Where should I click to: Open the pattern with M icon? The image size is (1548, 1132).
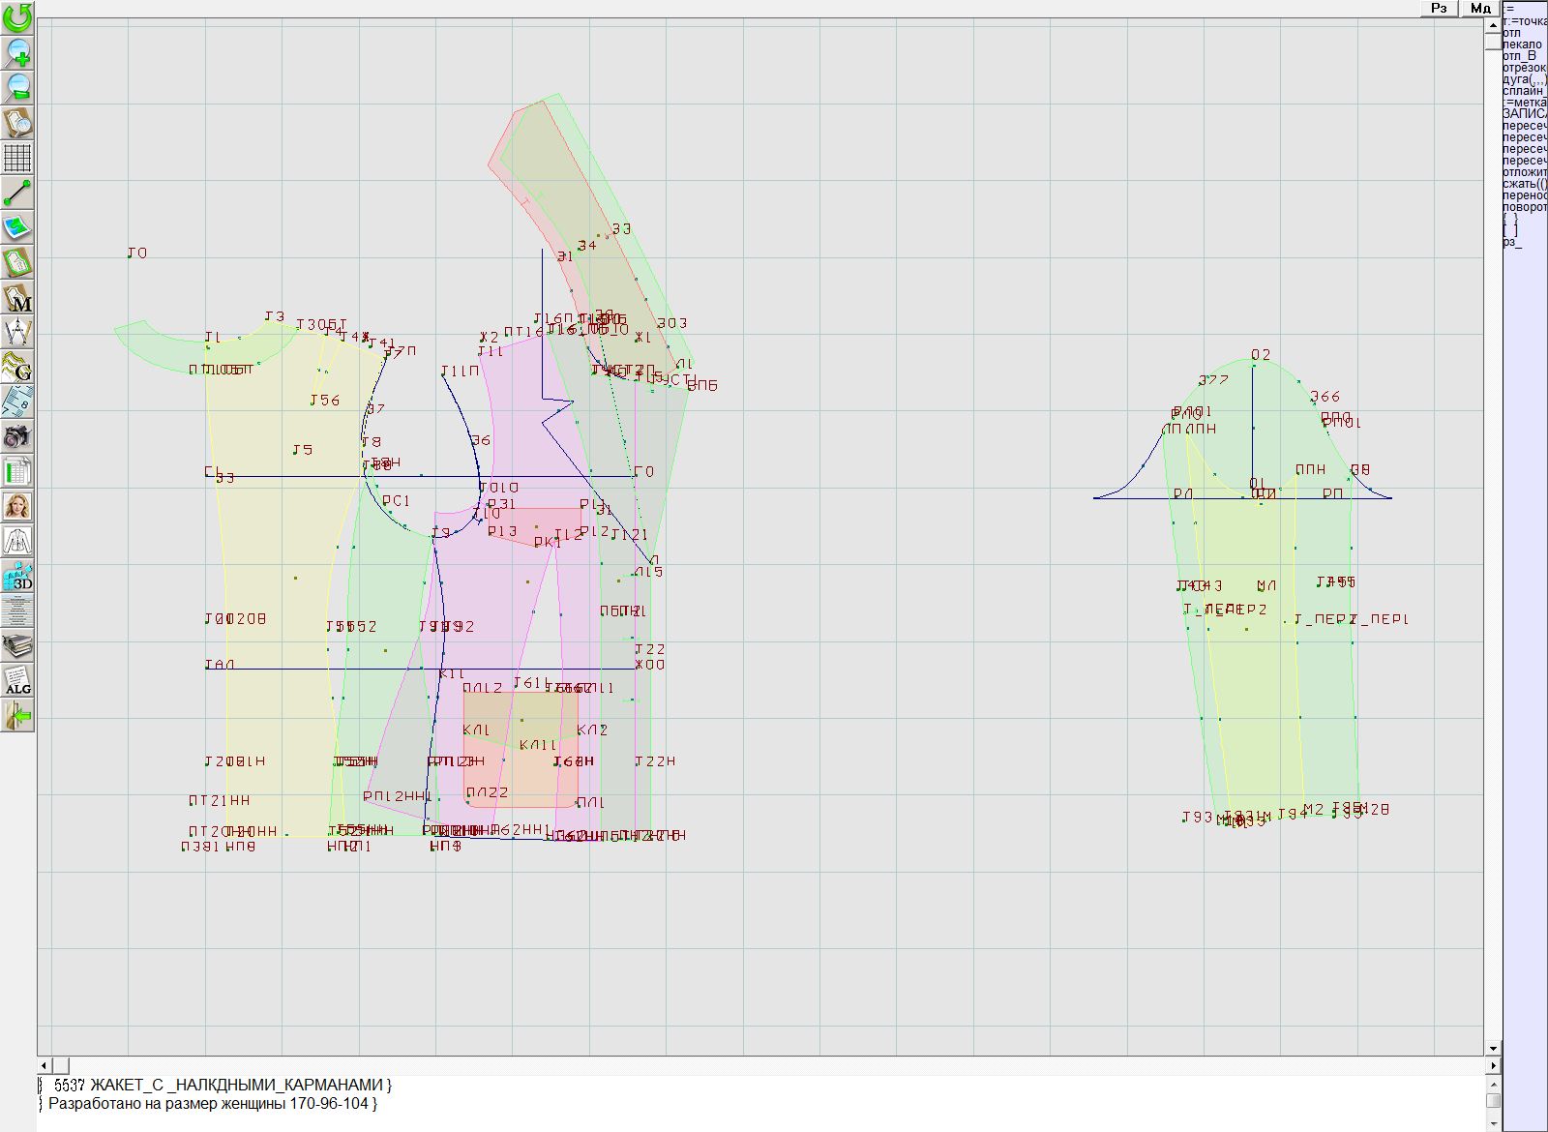coord(17,298)
